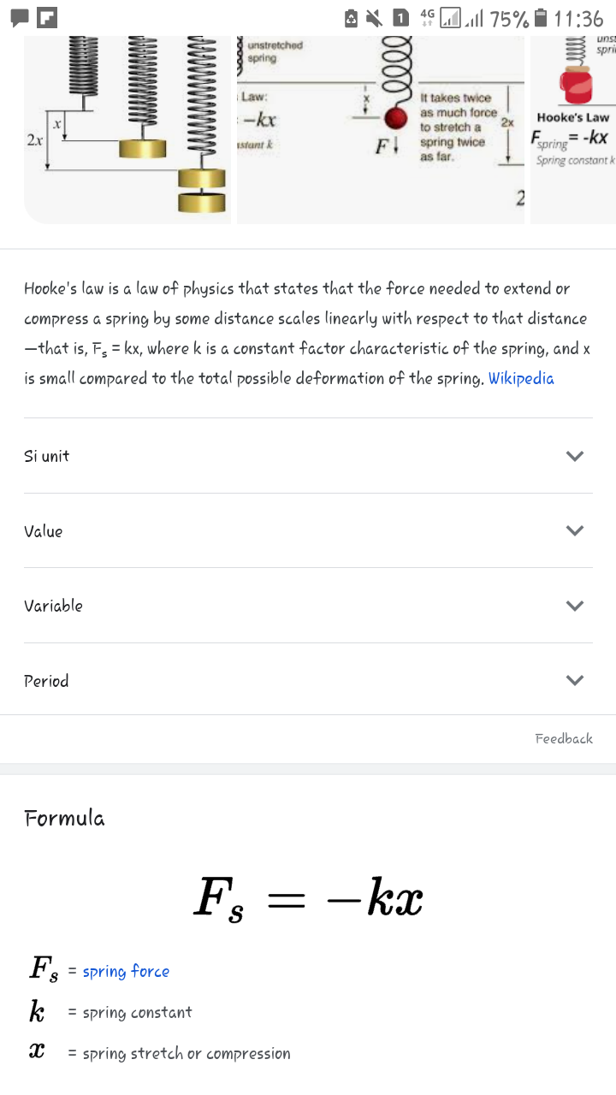Screen dimensions: 616x1095
Task: Tap the Hooke's law description paragraph
Action: tap(306, 334)
